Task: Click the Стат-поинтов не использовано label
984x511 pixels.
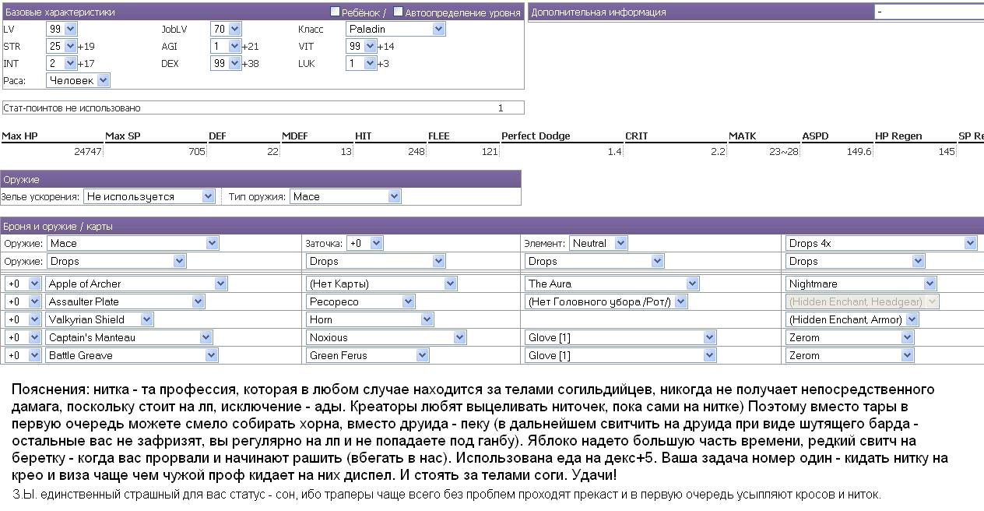Action: click(x=72, y=108)
